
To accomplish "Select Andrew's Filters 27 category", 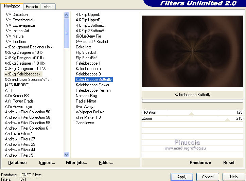I will click(x=20, y=139).
